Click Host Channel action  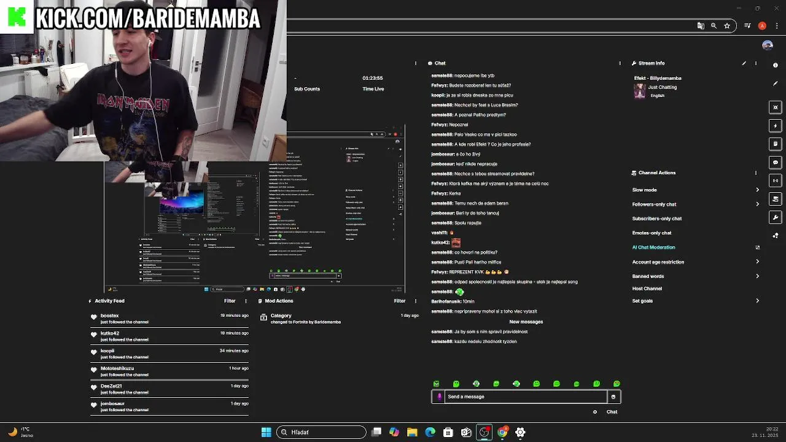647,289
